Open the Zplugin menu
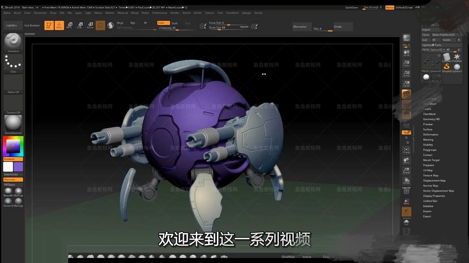Viewport: 469px width, 263px height. point(246,13)
